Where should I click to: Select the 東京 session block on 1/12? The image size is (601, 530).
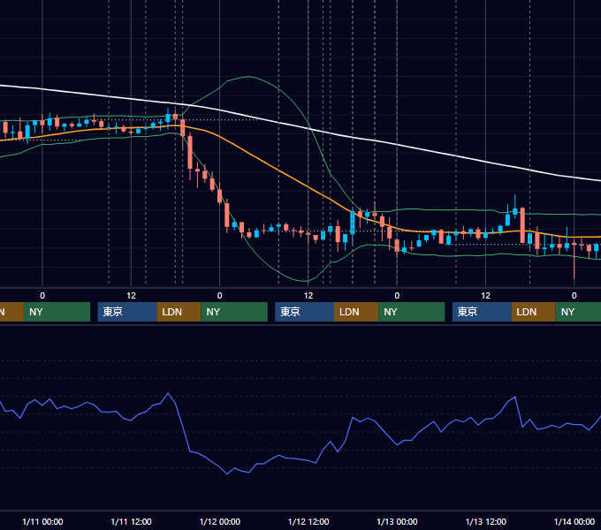coord(305,312)
